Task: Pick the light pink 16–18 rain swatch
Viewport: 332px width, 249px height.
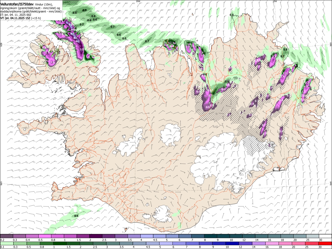Action: (272, 243)
